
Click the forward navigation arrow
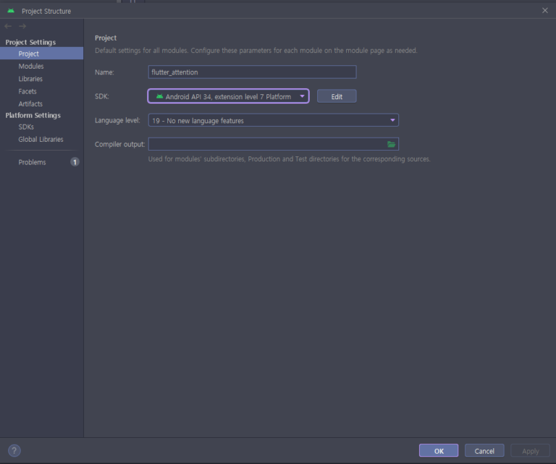pyautogui.click(x=22, y=27)
